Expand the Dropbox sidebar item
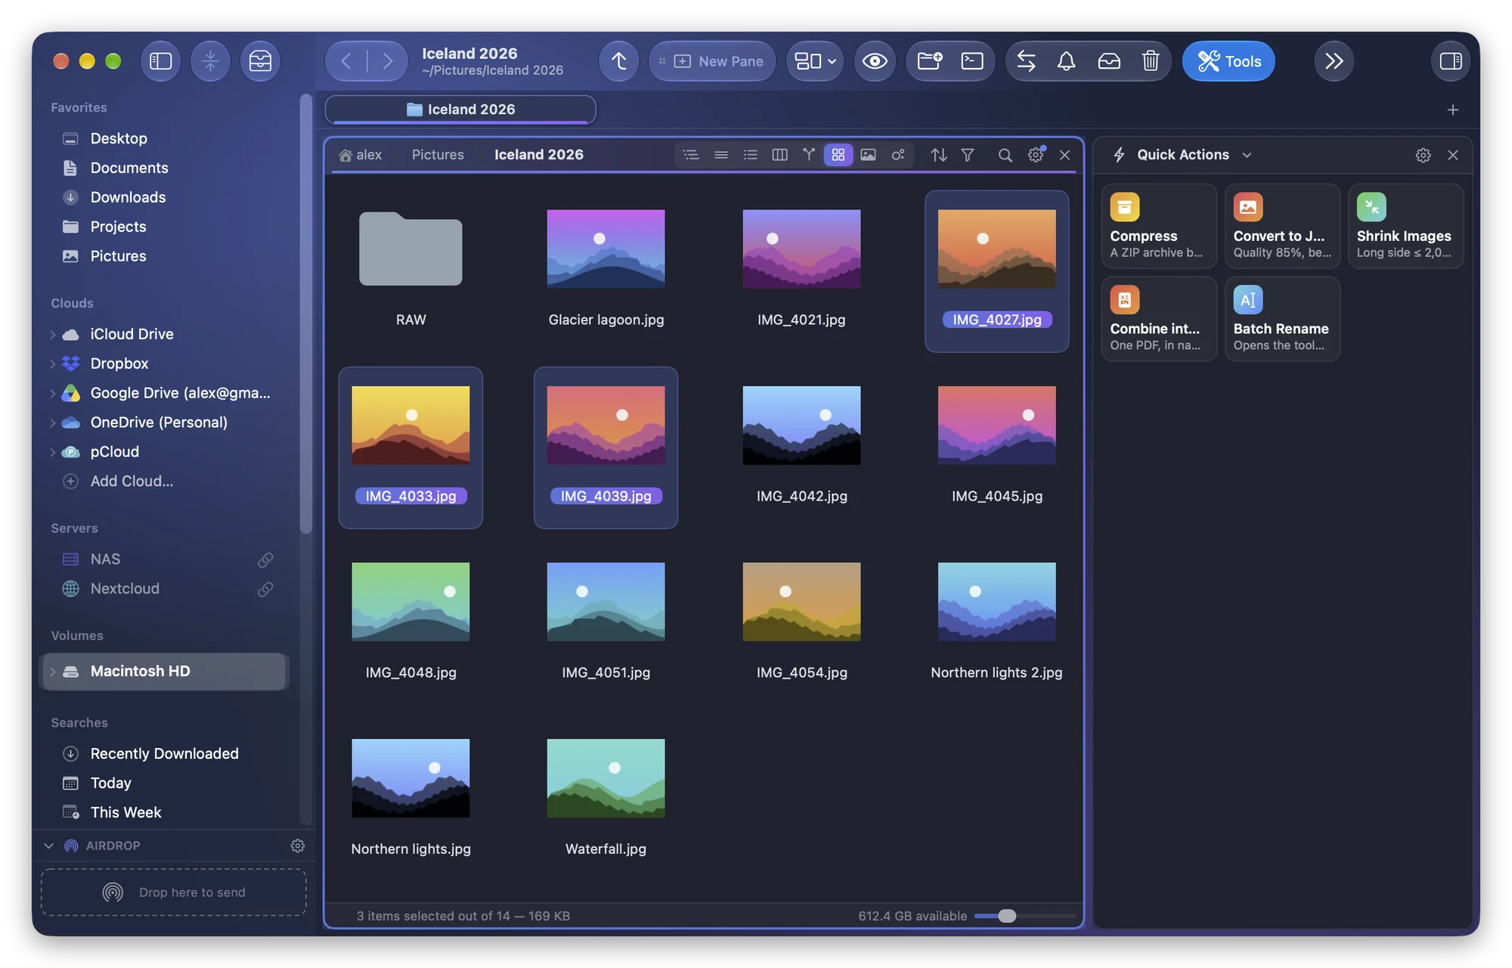The height and width of the screenshot is (968, 1512). [52, 363]
